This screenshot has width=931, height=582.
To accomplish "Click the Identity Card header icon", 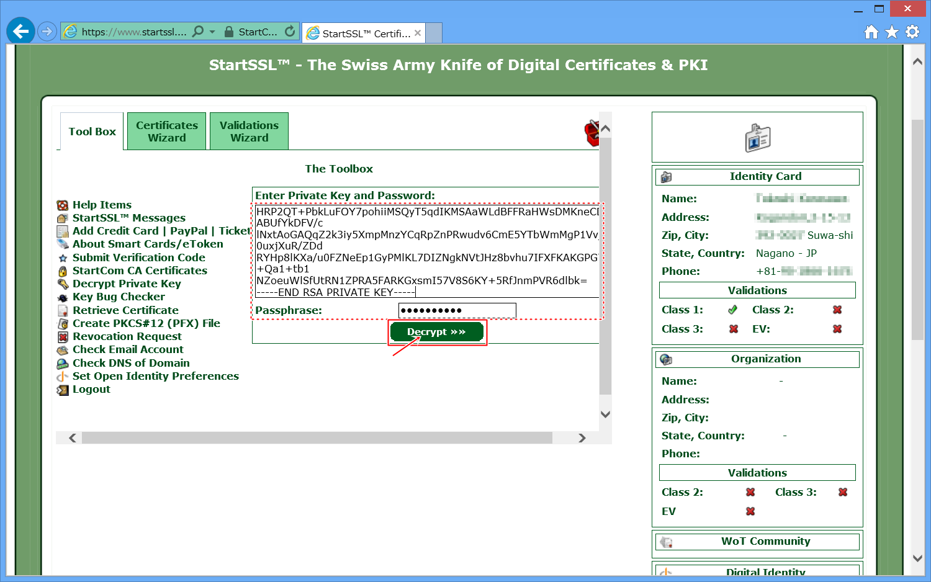I will pyautogui.click(x=666, y=177).
